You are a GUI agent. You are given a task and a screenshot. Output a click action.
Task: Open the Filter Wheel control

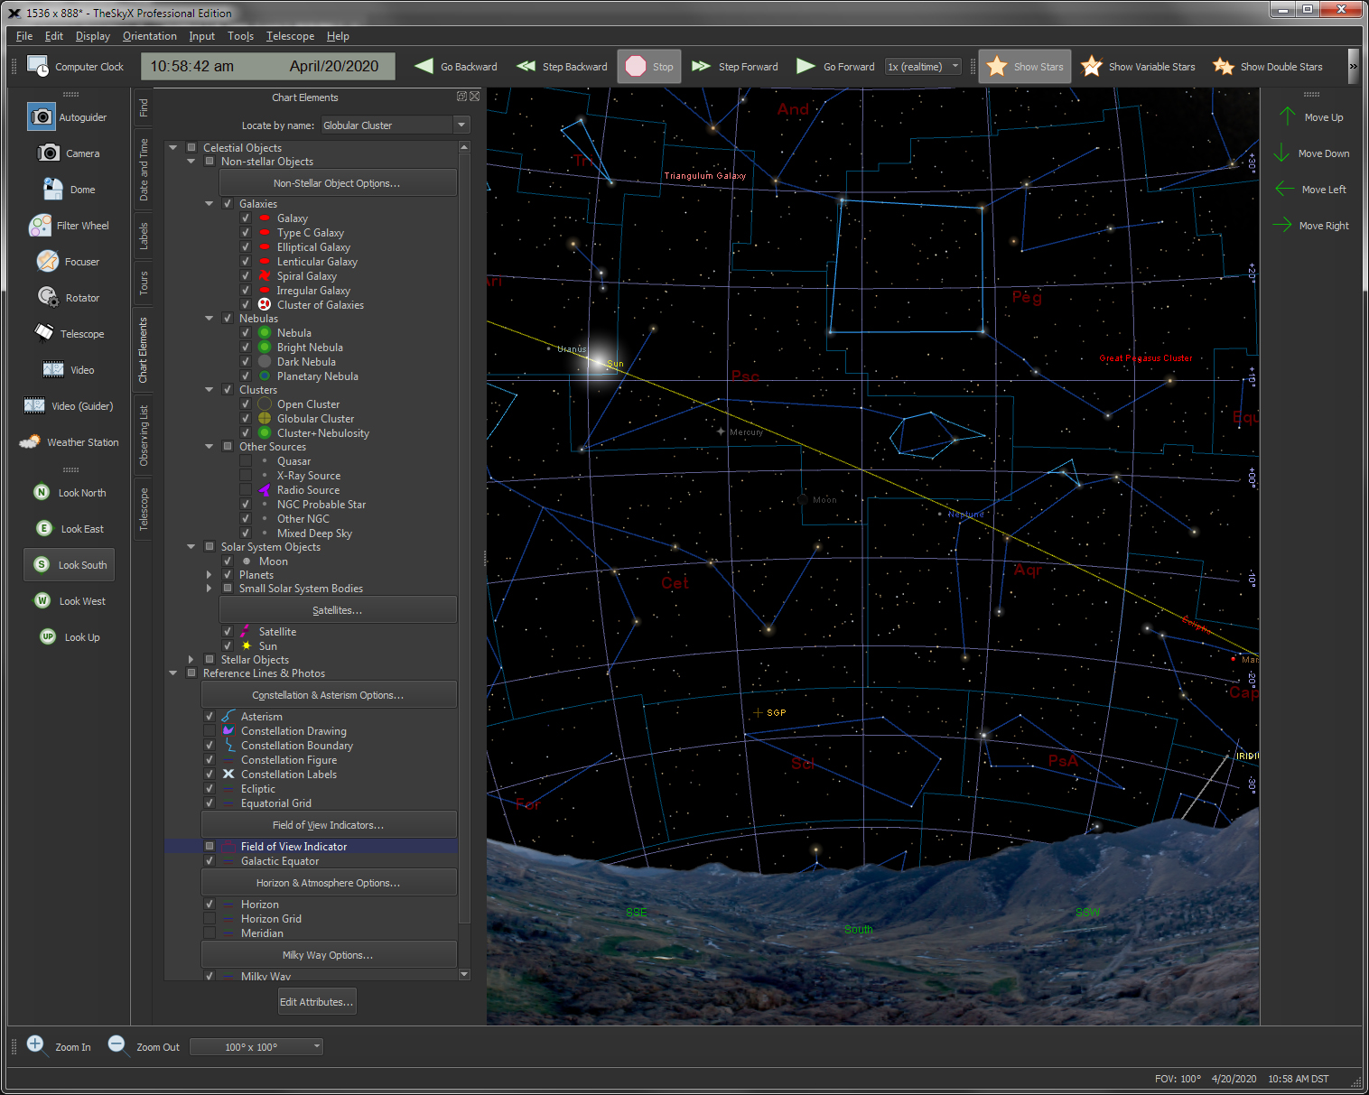pyautogui.click(x=41, y=226)
